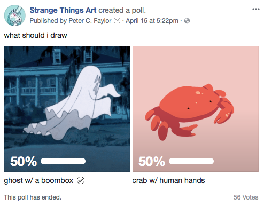The image size is (264, 207).
Task: Click the [?] help marker after Faylor
Action: 117,21
